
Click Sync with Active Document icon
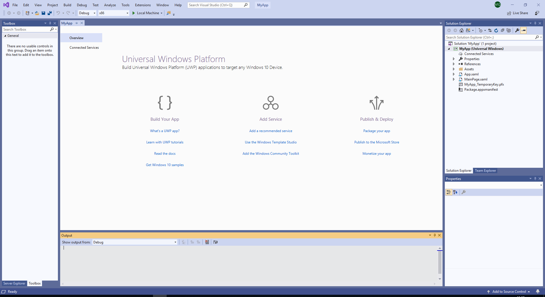(x=490, y=30)
